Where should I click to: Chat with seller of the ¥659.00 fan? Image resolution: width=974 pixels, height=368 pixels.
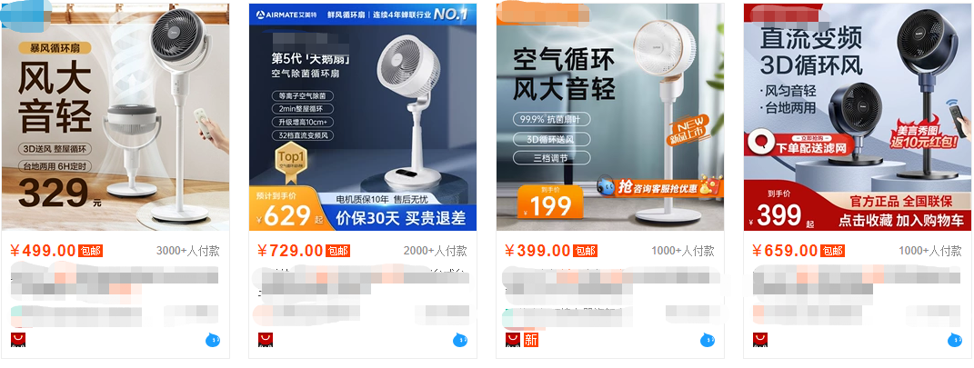point(955,340)
